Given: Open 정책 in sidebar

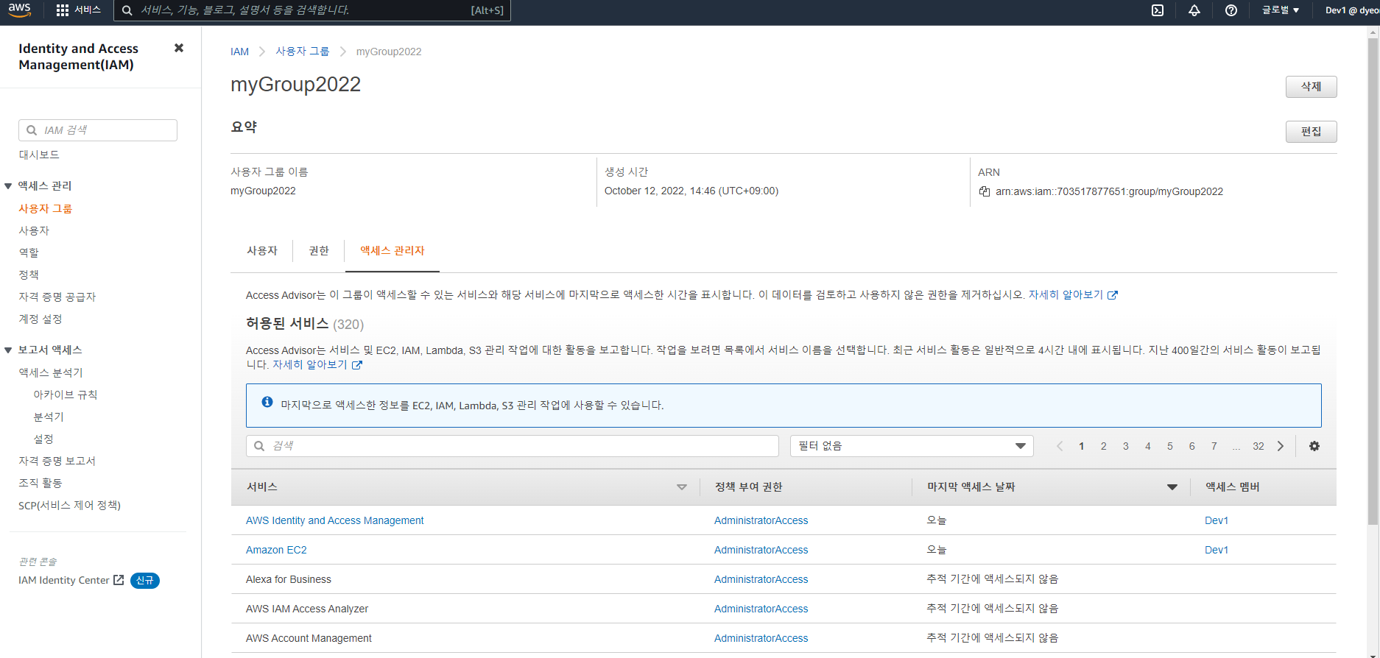Looking at the screenshot, I should pyautogui.click(x=29, y=275).
